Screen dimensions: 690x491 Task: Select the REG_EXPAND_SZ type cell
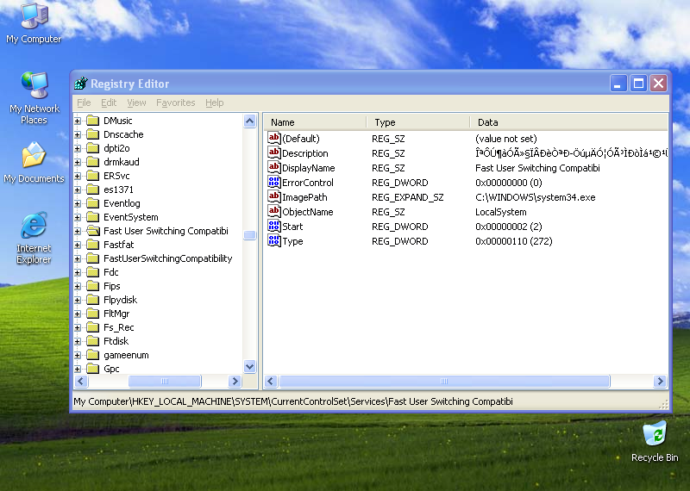(407, 197)
